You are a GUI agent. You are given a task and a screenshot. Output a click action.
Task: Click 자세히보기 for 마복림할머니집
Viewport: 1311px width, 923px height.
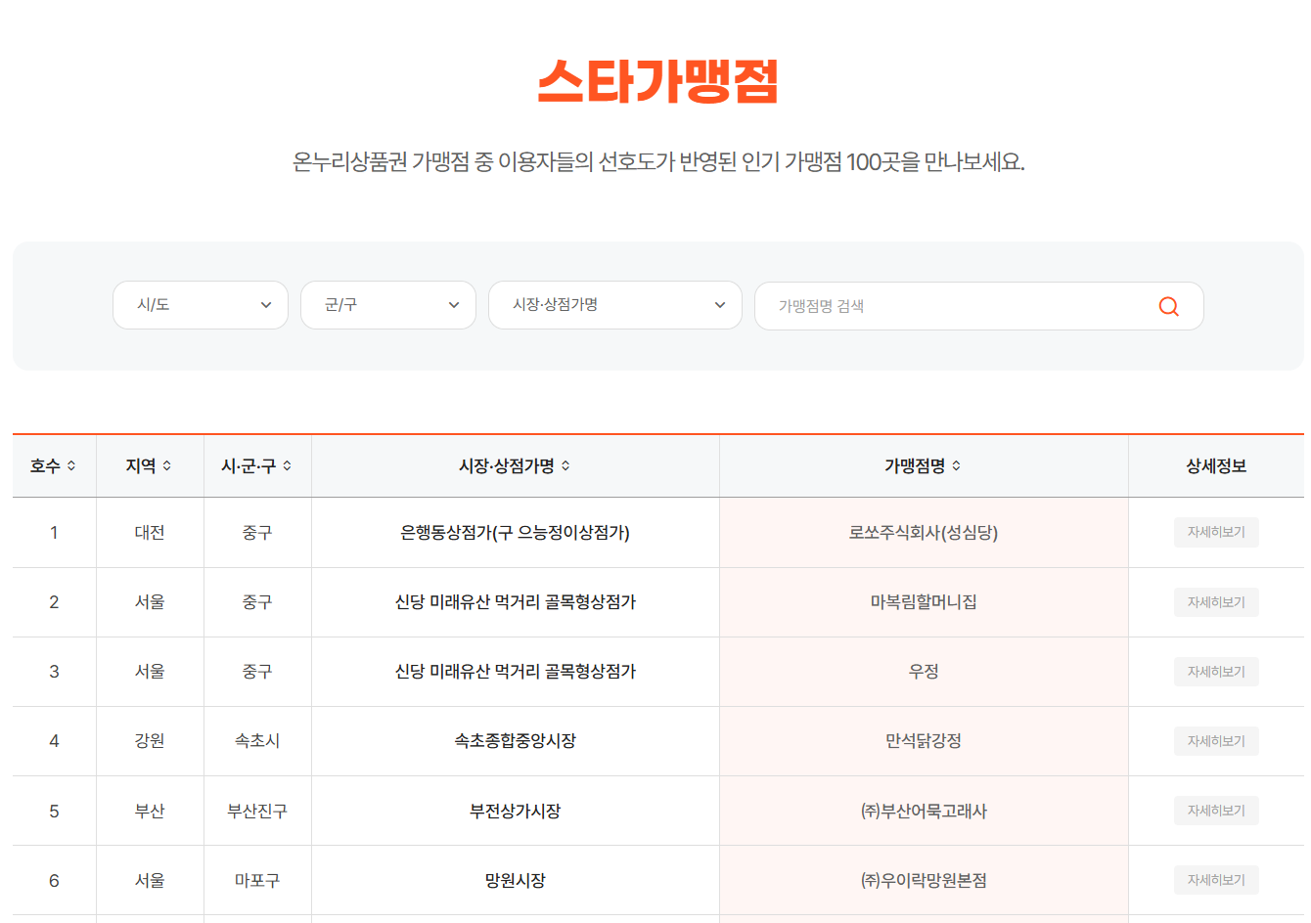coord(1216,601)
